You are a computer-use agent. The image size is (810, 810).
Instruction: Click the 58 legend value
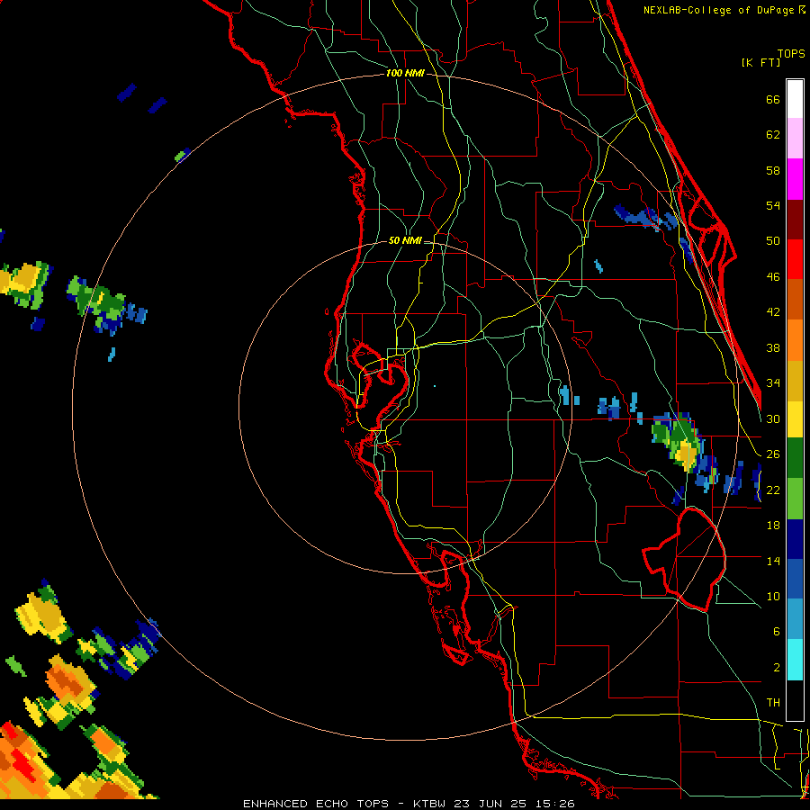[x=773, y=170]
